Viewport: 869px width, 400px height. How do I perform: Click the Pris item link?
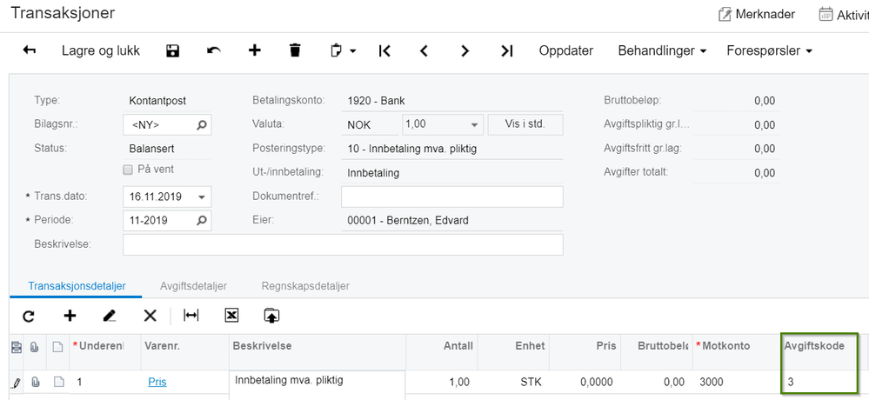(157, 382)
